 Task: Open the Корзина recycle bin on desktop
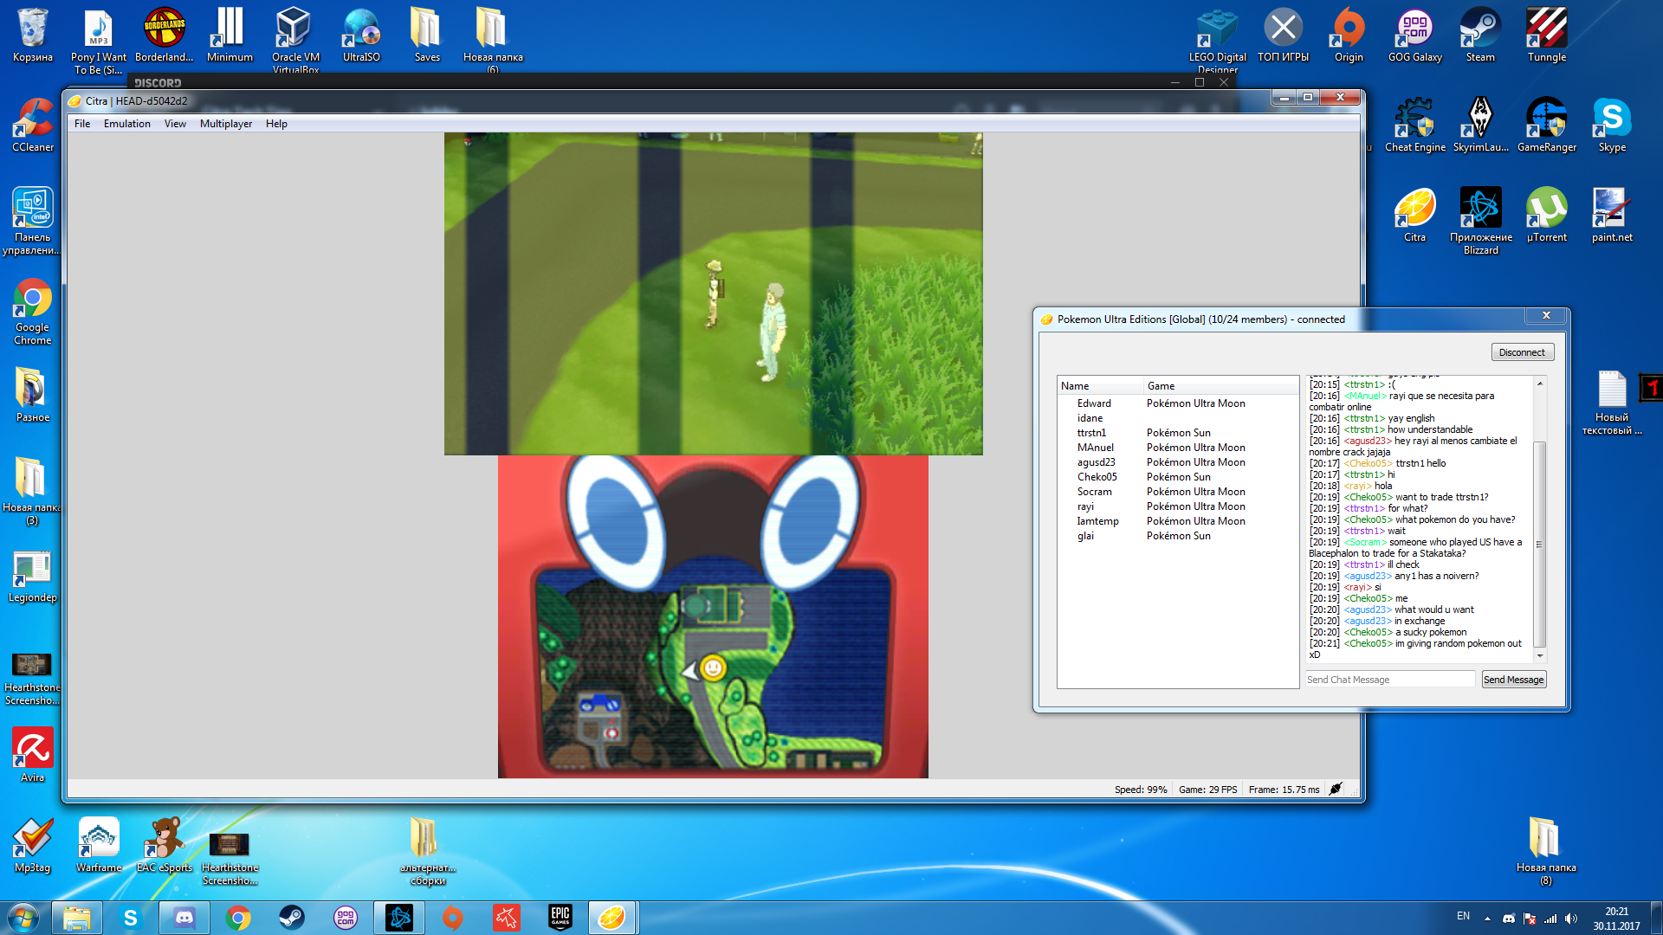coord(33,35)
